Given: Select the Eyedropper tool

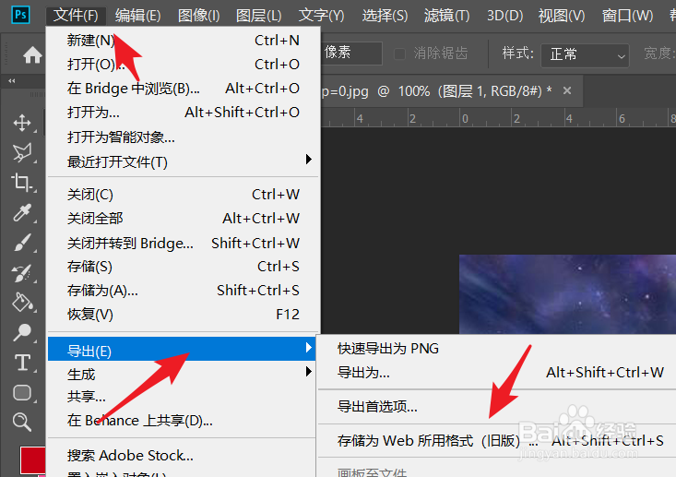Looking at the screenshot, I should (x=22, y=212).
